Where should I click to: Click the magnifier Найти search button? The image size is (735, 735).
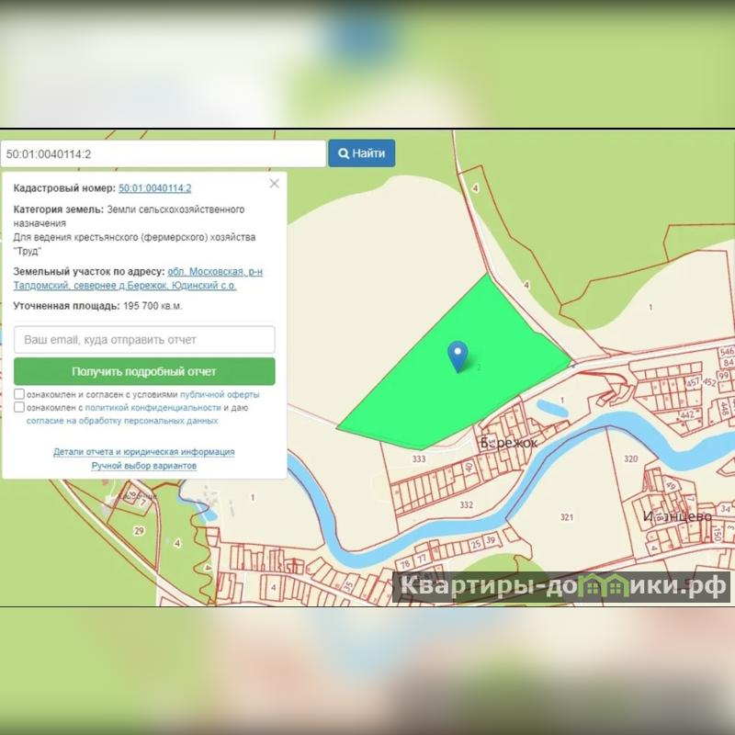(362, 153)
